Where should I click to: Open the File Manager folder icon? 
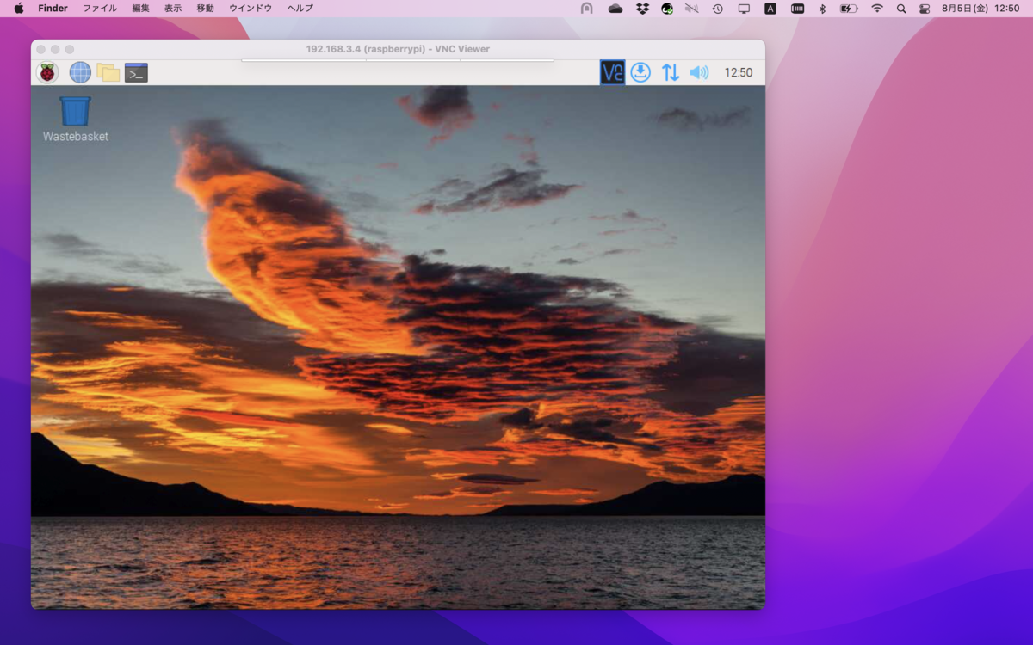pyautogui.click(x=108, y=72)
